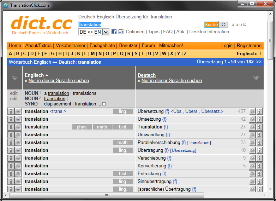This screenshot has width=276, height=201.
Task: Play English audio in Sinnübertragung row
Action: (x=18, y=182)
